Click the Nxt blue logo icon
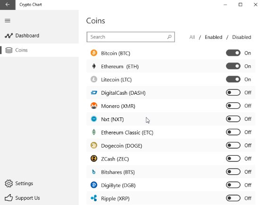Screen dimensions: 260x205 94,119
